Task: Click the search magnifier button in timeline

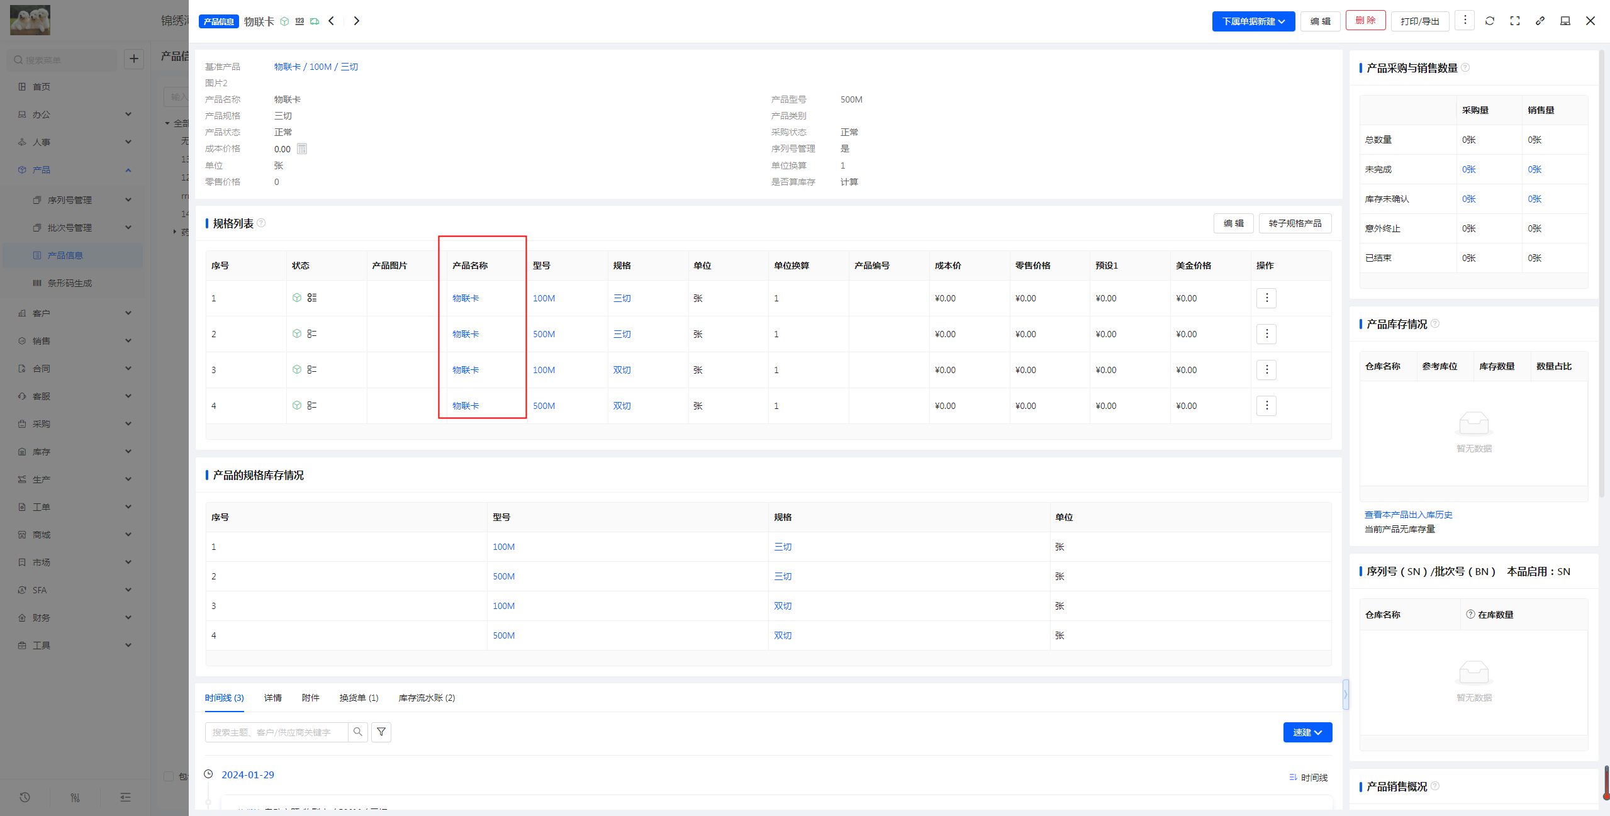Action: coord(358,732)
